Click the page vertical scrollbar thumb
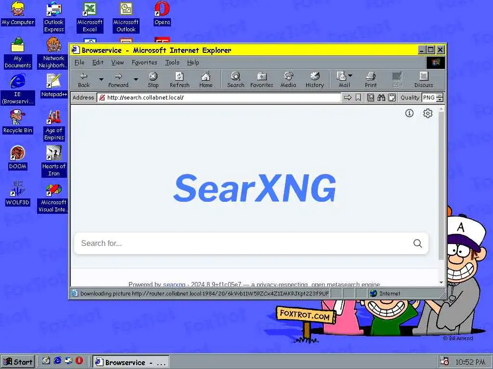This screenshot has width=493, height=369. click(x=441, y=186)
